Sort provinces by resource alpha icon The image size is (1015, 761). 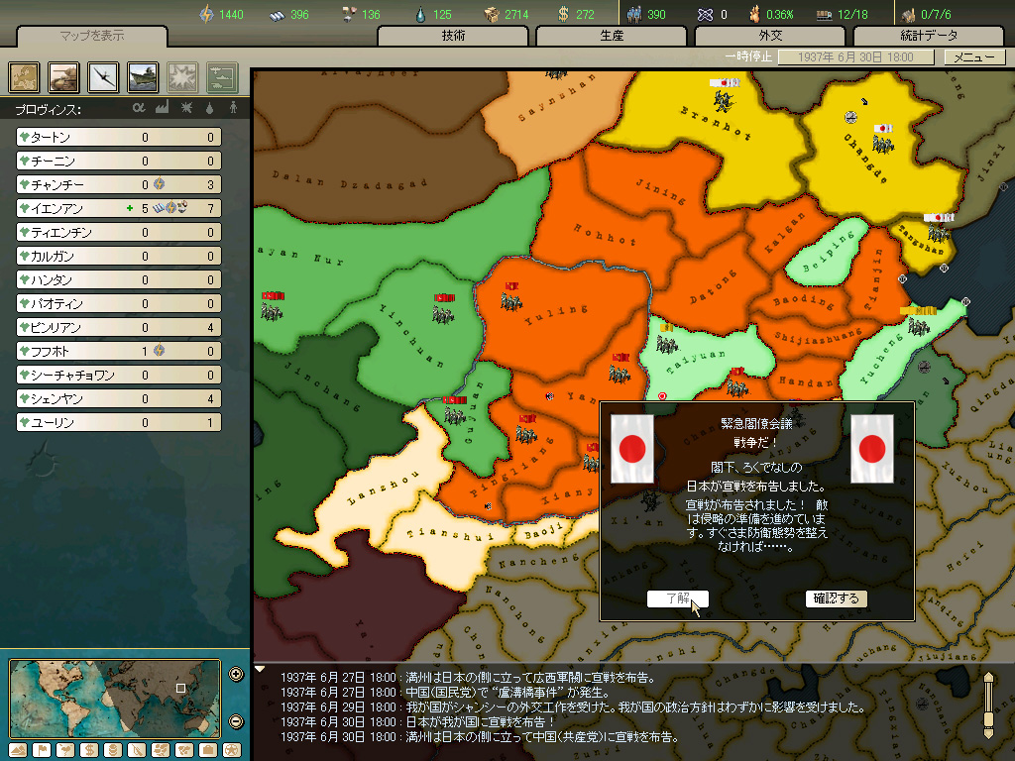point(139,107)
